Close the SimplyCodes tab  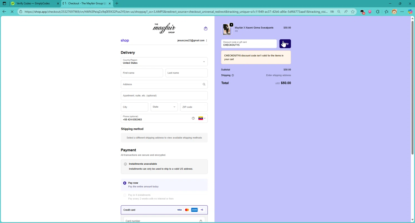coord(58,4)
